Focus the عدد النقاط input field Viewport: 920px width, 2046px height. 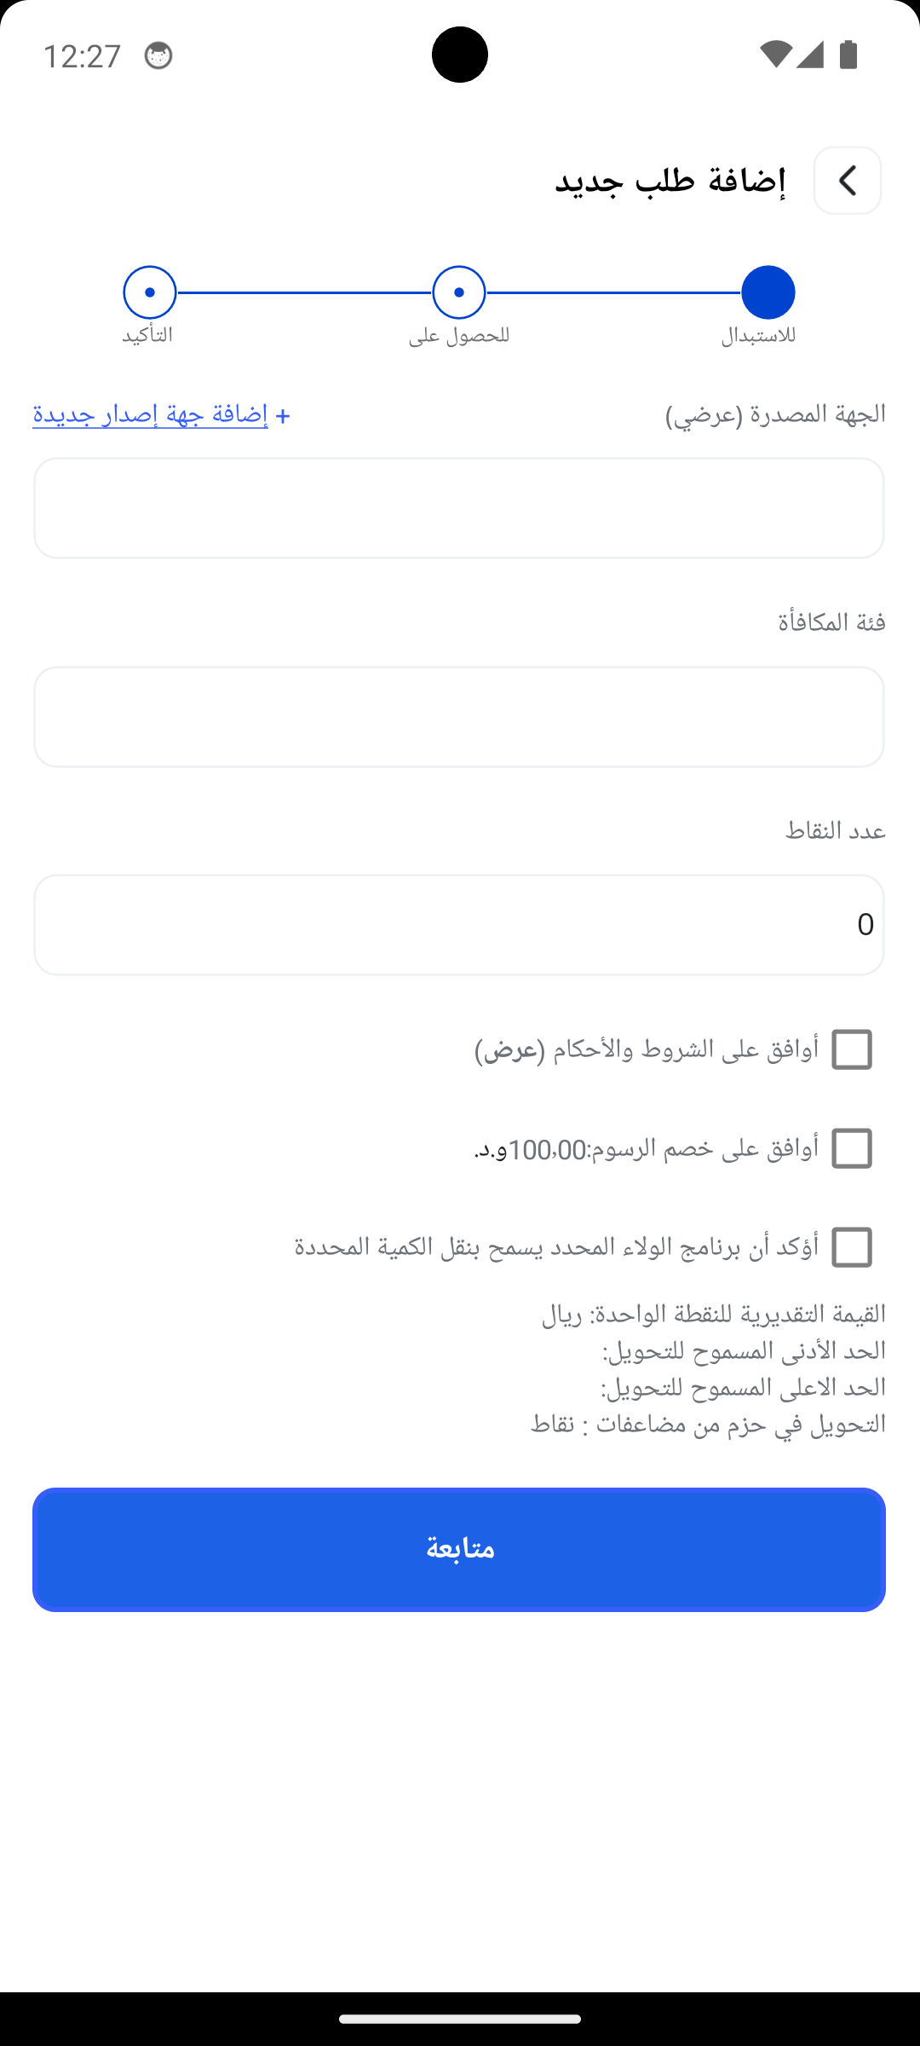[459, 925]
